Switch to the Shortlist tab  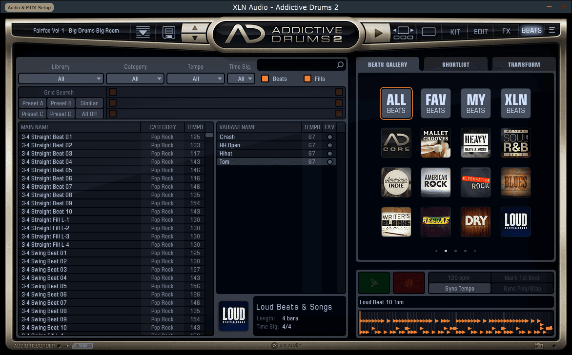(456, 64)
